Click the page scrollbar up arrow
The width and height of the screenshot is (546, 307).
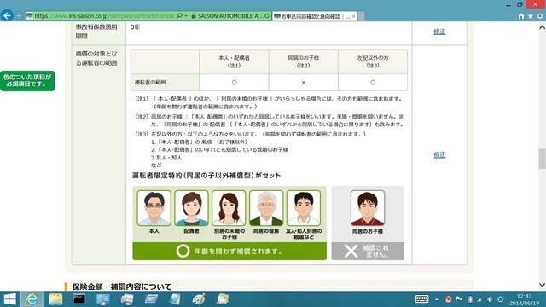pos(543,27)
